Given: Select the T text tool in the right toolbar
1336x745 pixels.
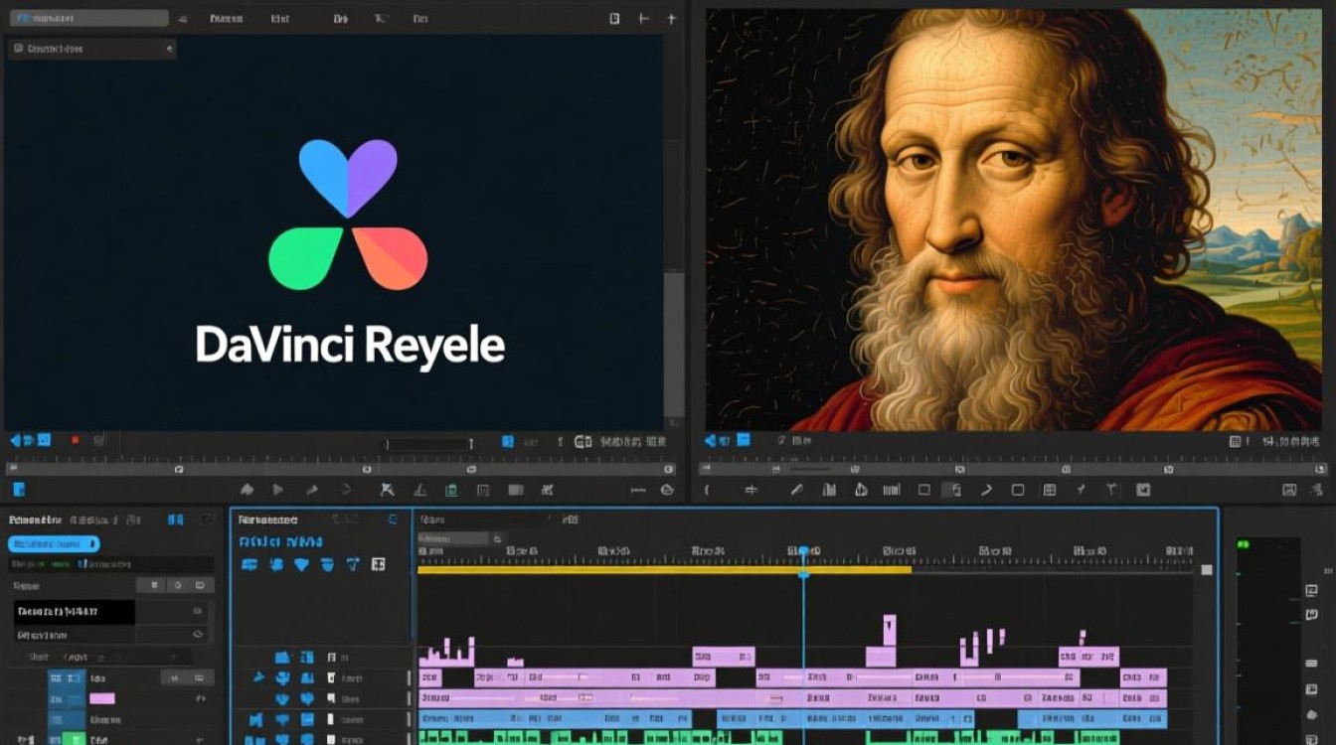Looking at the screenshot, I should (1113, 490).
